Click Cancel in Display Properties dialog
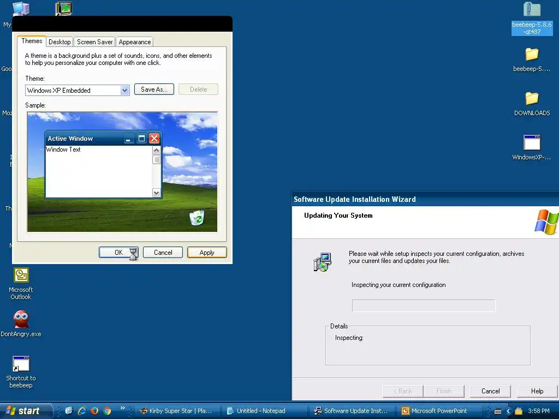The height and width of the screenshot is (419, 559). (163, 252)
